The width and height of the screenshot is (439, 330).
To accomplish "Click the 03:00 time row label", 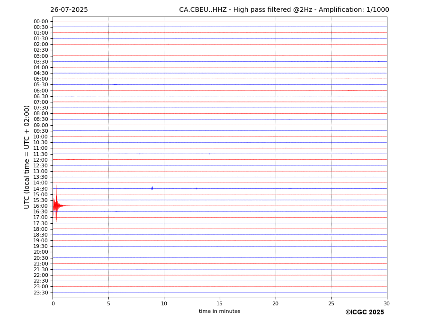I will click(41, 56).
